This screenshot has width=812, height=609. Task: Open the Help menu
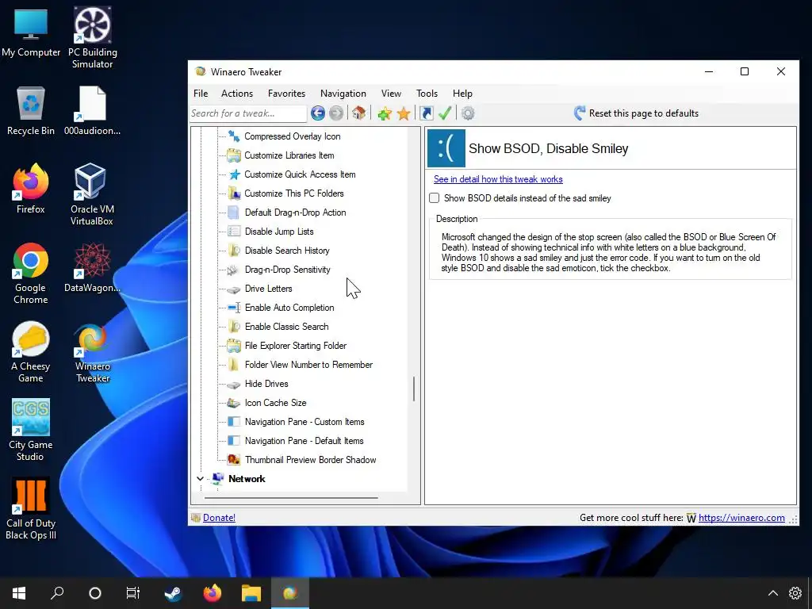click(x=462, y=94)
